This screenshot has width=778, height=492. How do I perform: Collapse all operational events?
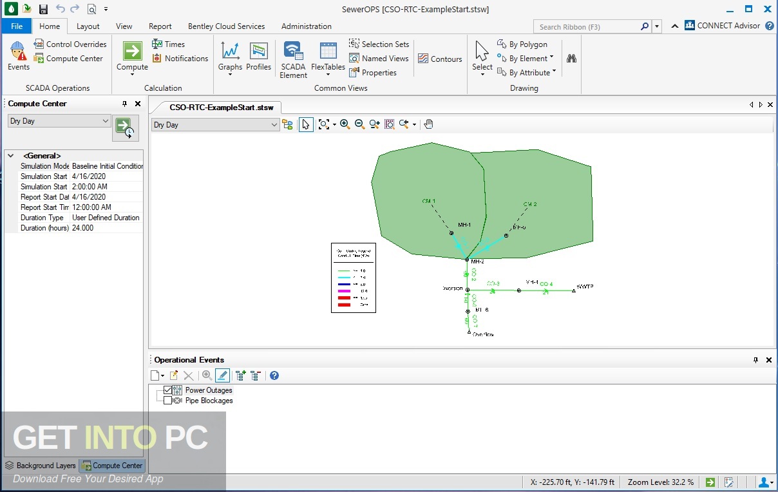pos(255,375)
